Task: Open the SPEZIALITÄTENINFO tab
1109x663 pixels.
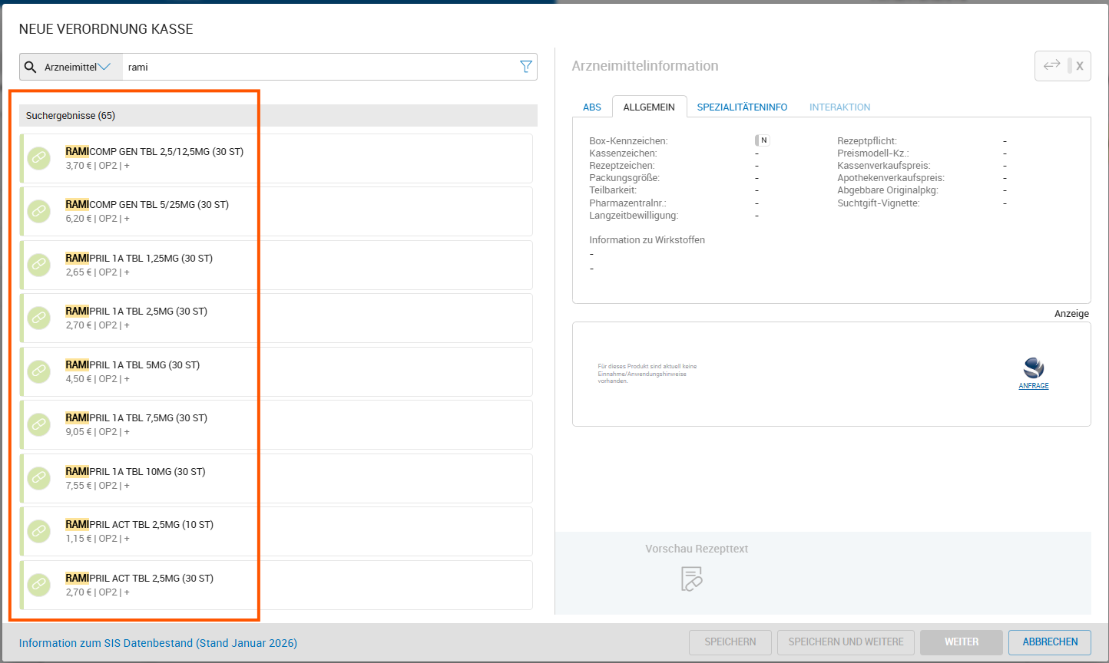Action: click(x=742, y=107)
